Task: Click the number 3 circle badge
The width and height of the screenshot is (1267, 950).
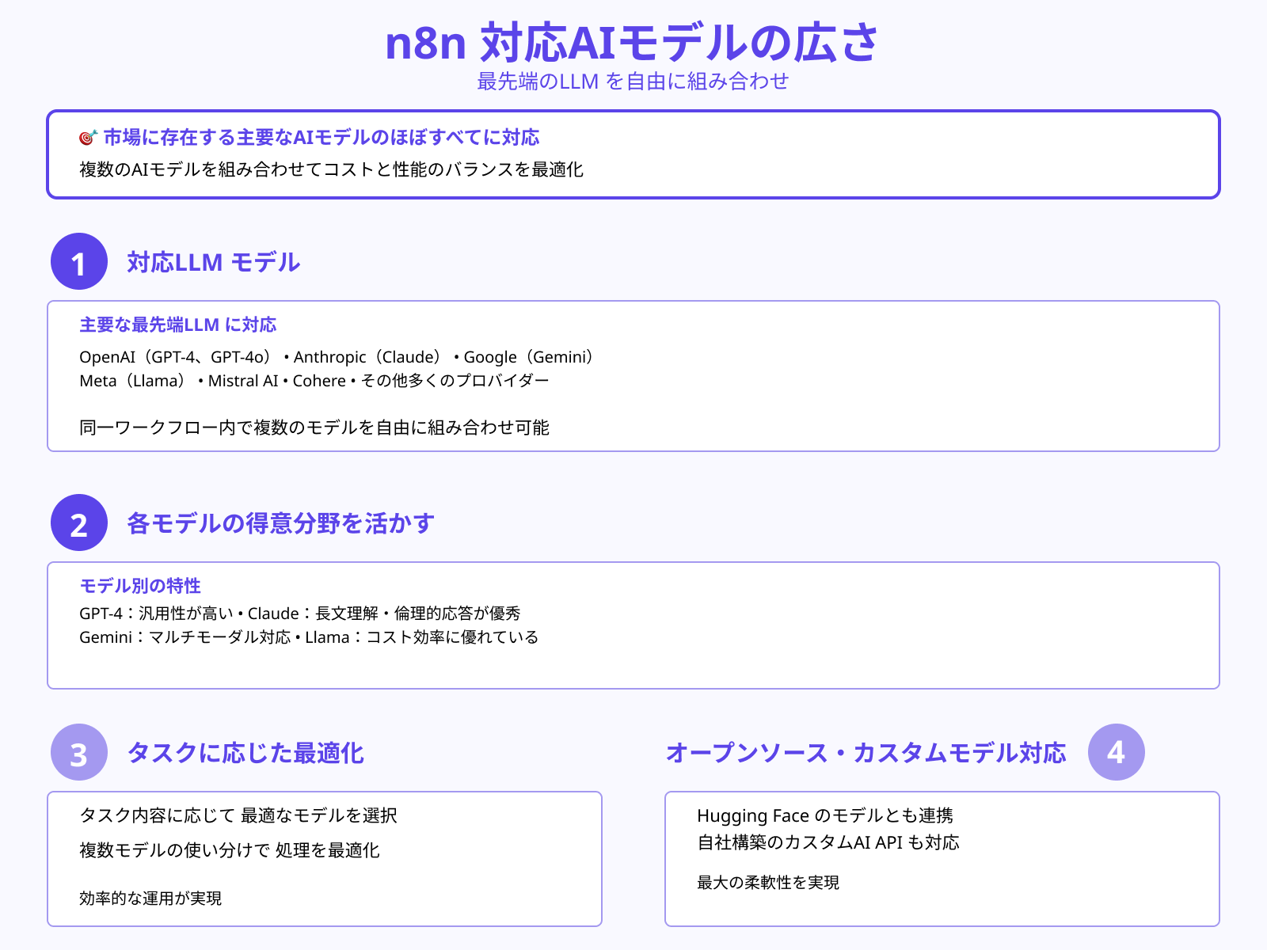Action: pos(79,753)
